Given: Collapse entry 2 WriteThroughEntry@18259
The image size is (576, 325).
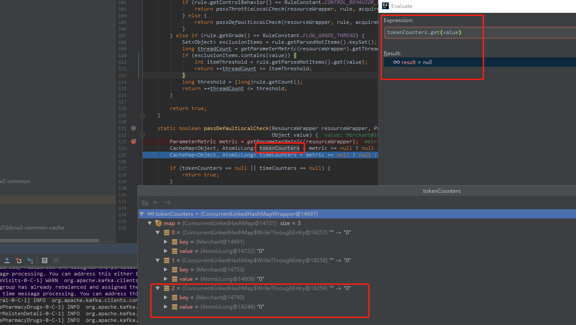Looking at the screenshot, I should [x=158, y=288].
